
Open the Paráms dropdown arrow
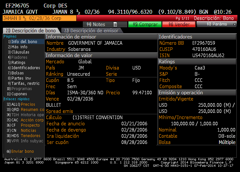pyautogui.click(x=235, y=24)
